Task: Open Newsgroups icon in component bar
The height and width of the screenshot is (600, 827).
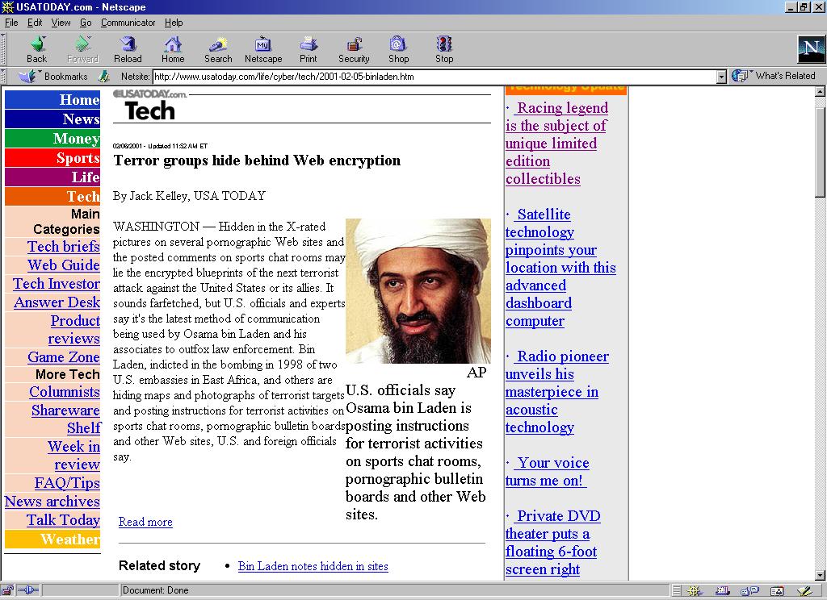Action: pyautogui.click(x=749, y=591)
